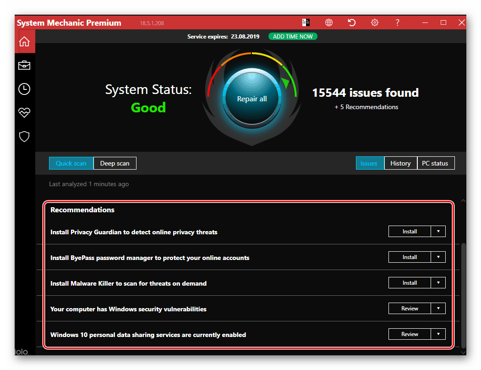Review Windows security vulnerabilities
This screenshot has width=481, height=370.
coord(410,308)
